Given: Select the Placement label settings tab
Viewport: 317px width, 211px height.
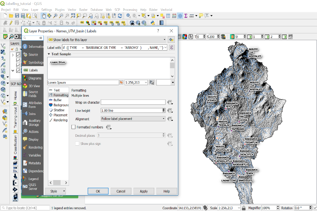Looking at the screenshot, I should pos(61,115).
